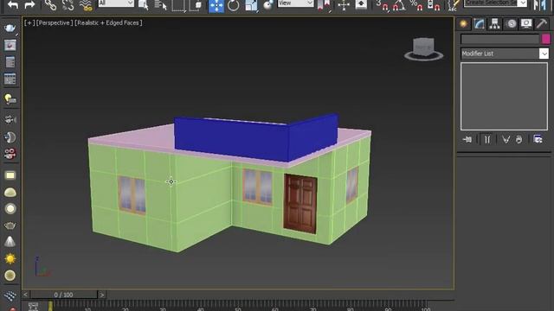The width and height of the screenshot is (554, 311).
Task: Switch to the Hierarchy panel tab
Action: 494,23
